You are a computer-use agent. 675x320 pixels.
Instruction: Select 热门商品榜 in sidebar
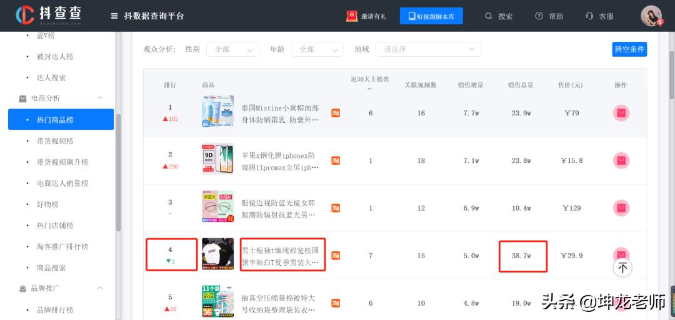tap(61, 119)
